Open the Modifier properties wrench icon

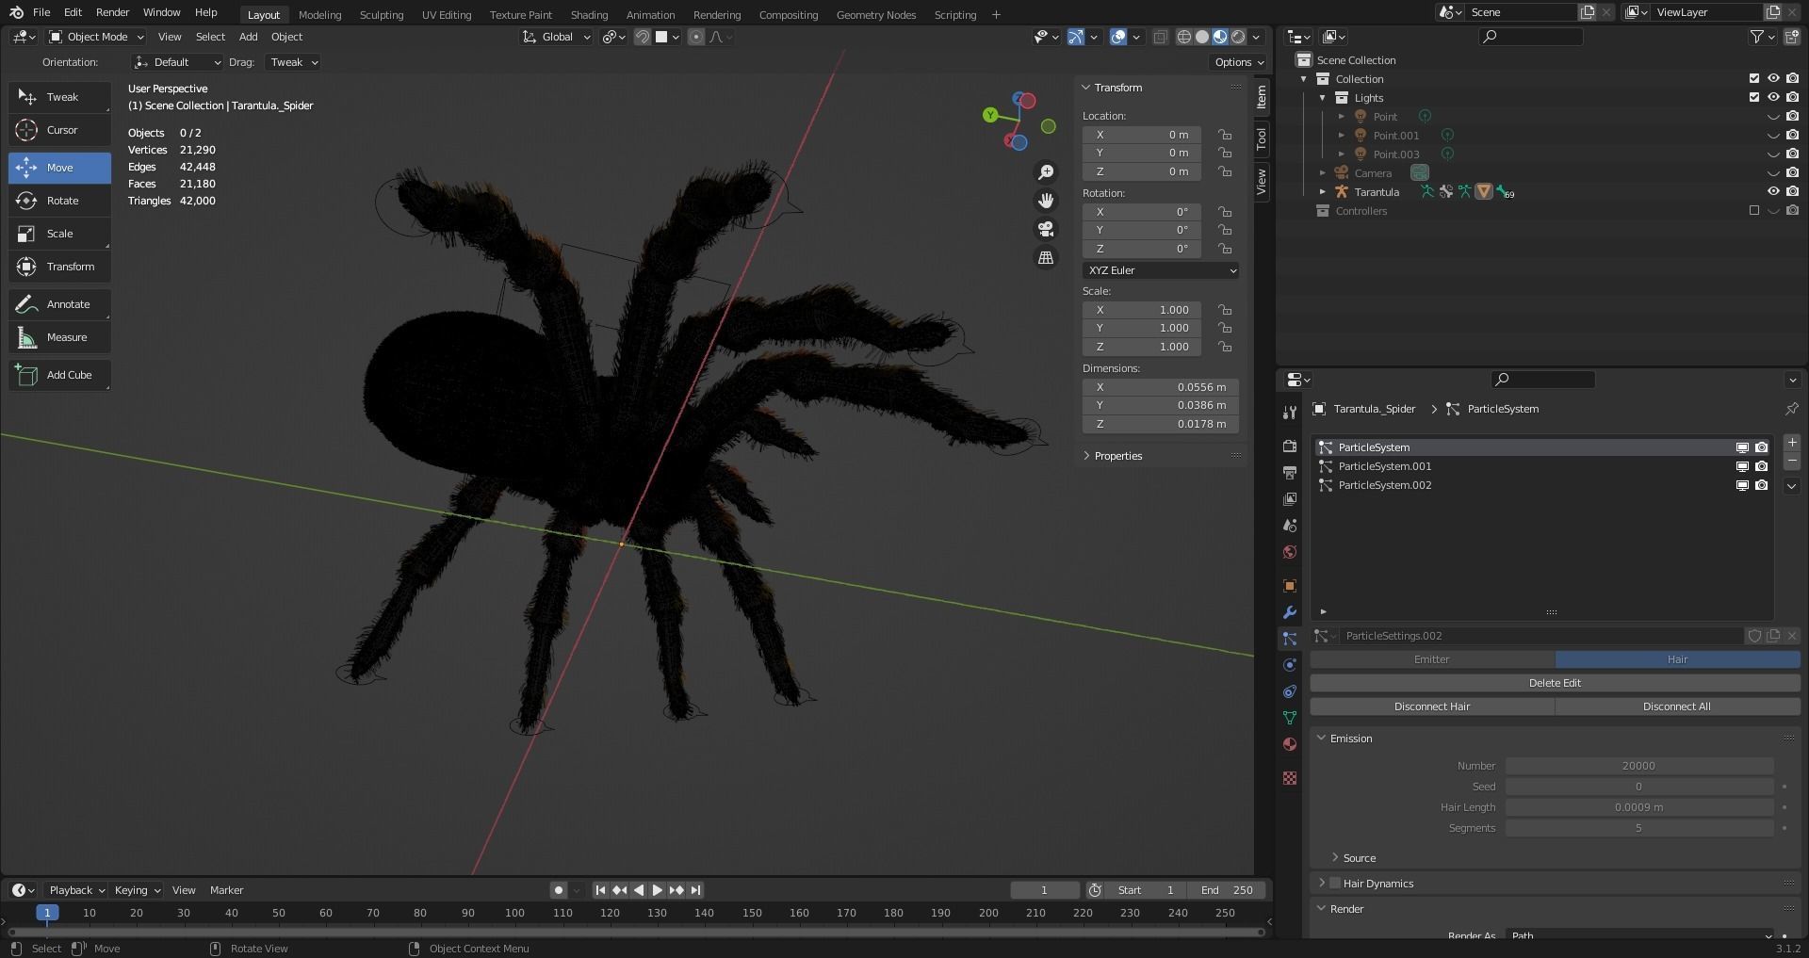(x=1290, y=612)
